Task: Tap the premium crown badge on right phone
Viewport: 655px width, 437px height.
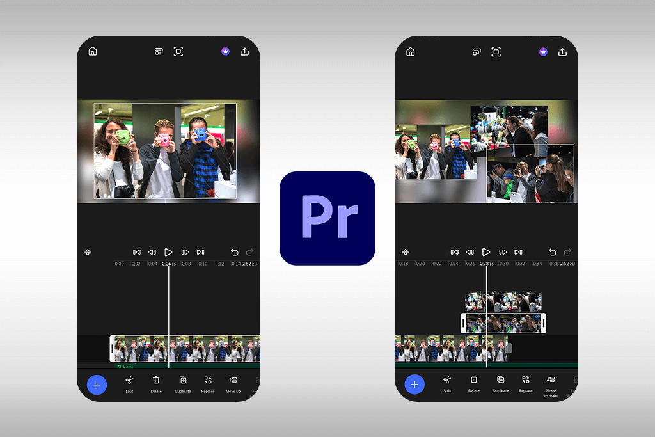Action: point(544,52)
